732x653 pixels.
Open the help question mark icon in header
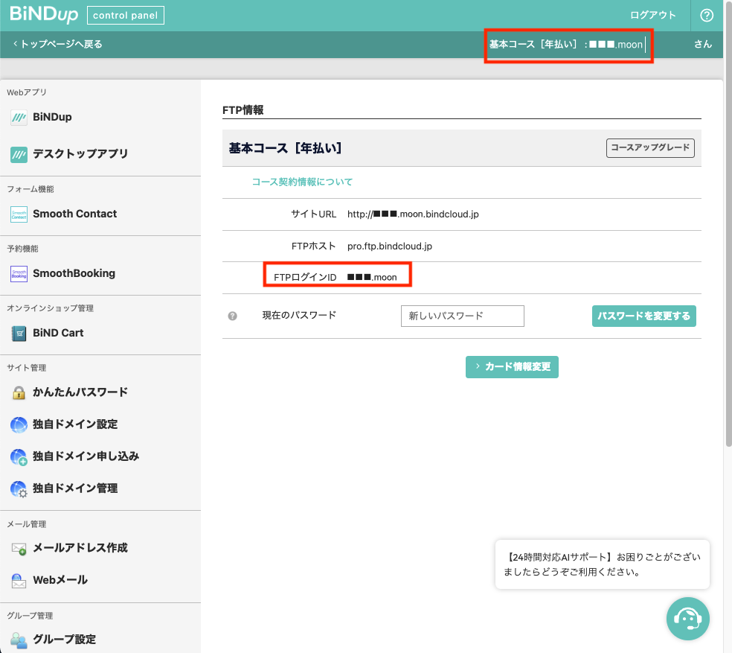pyautogui.click(x=706, y=16)
